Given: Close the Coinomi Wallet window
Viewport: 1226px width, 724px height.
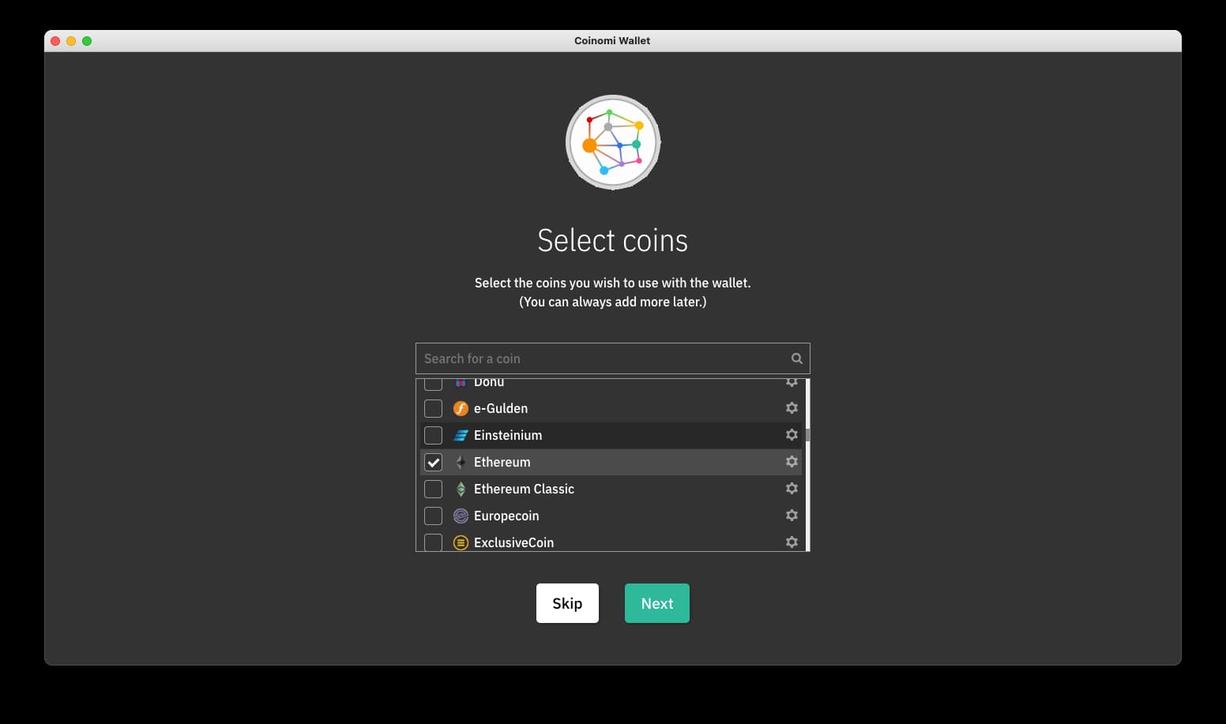Looking at the screenshot, I should point(55,41).
